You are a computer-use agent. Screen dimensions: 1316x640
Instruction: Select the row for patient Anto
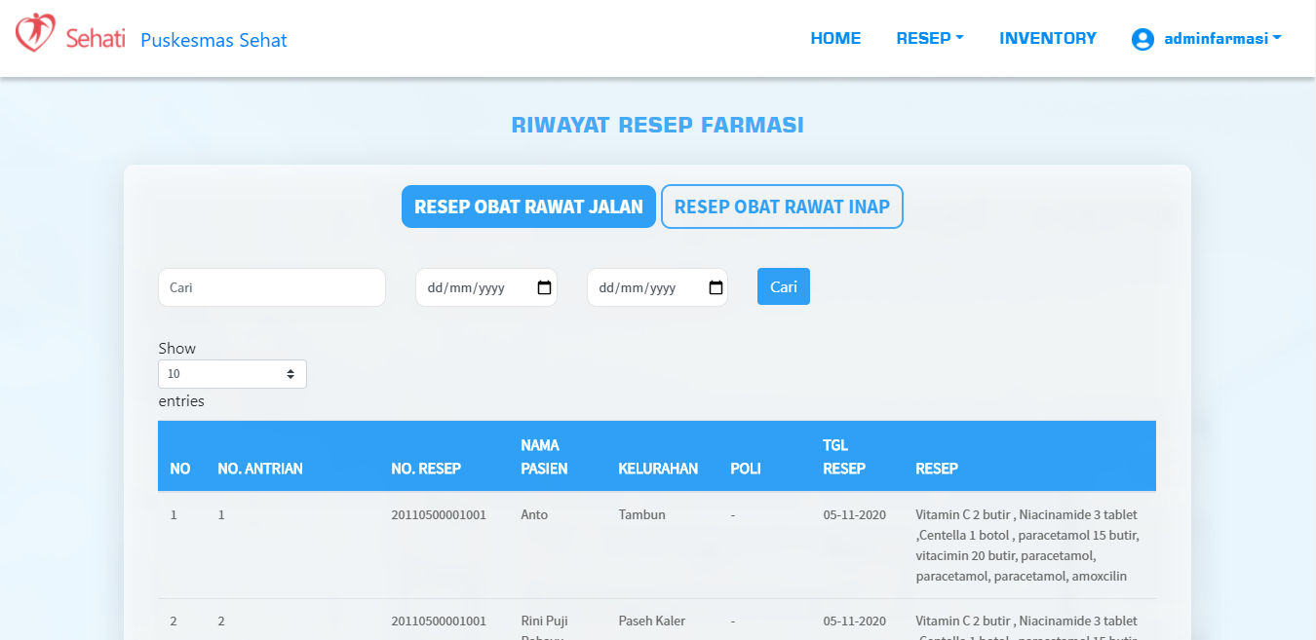tap(534, 514)
